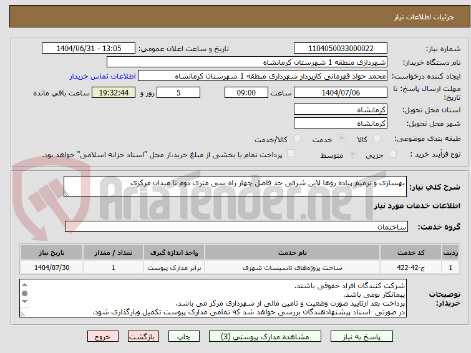The width and height of the screenshot is (471, 353).
Task: Click the برابر مدارک پیوست unit cell
Action: pos(174,268)
